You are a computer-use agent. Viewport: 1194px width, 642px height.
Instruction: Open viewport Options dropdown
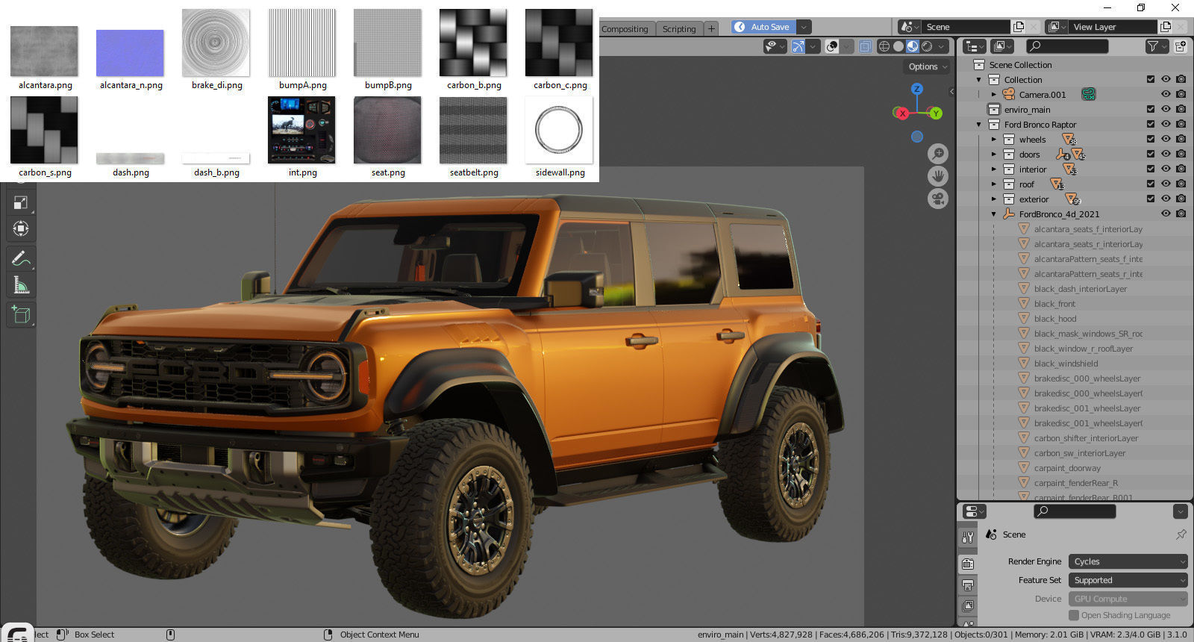point(928,66)
